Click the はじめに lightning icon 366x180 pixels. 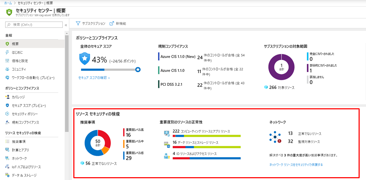pos(7,52)
